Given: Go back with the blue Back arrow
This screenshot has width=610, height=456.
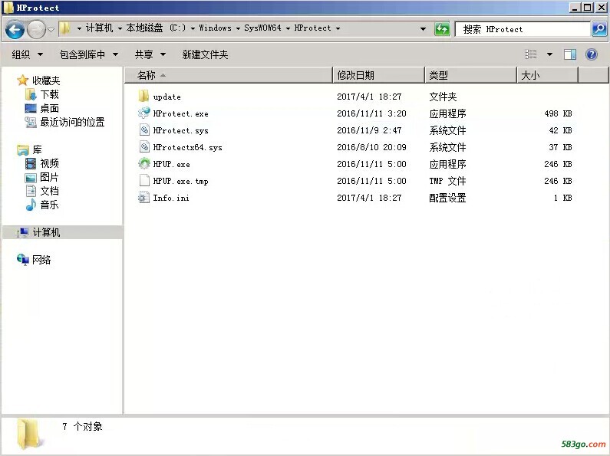Looking at the screenshot, I should (15, 29).
